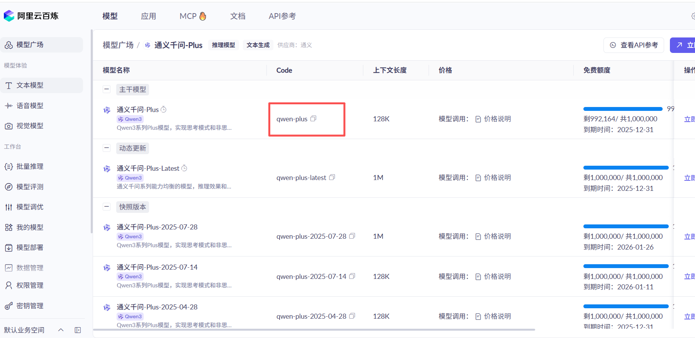
Task: Collapse the 快照版本 group
Action: [x=107, y=207]
